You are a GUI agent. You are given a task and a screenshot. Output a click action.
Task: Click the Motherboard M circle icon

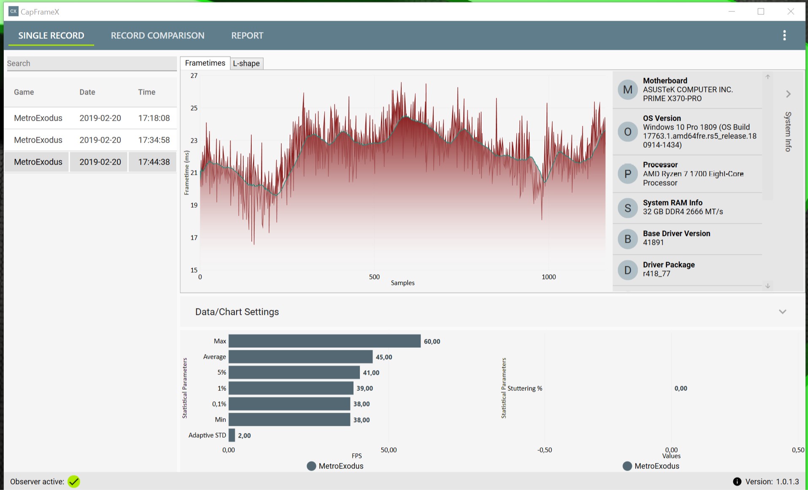point(628,89)
